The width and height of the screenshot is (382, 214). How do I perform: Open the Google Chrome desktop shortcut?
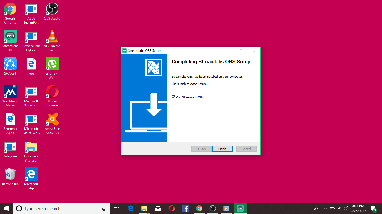point(10,13)
